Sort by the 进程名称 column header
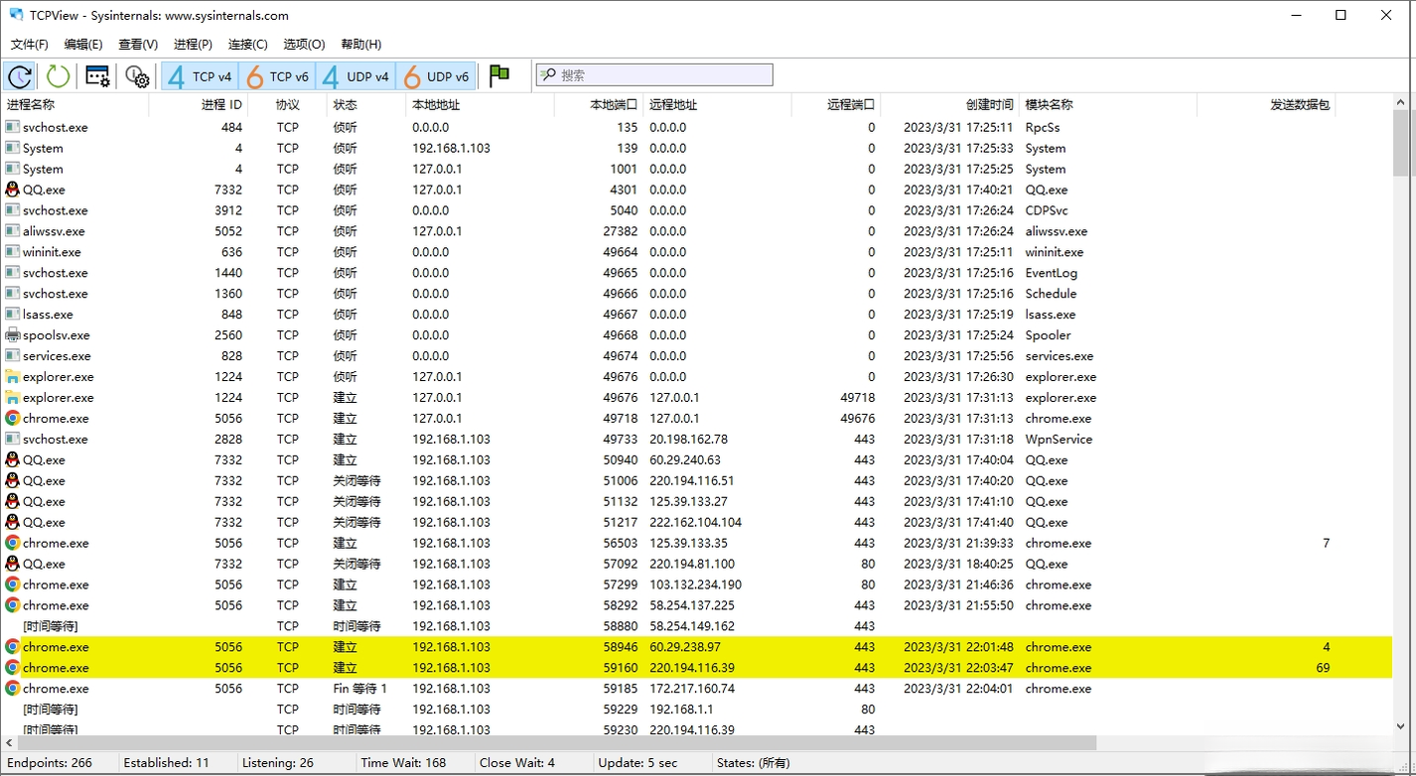This screenshot has width=1416, height=776. click(31, 104)
